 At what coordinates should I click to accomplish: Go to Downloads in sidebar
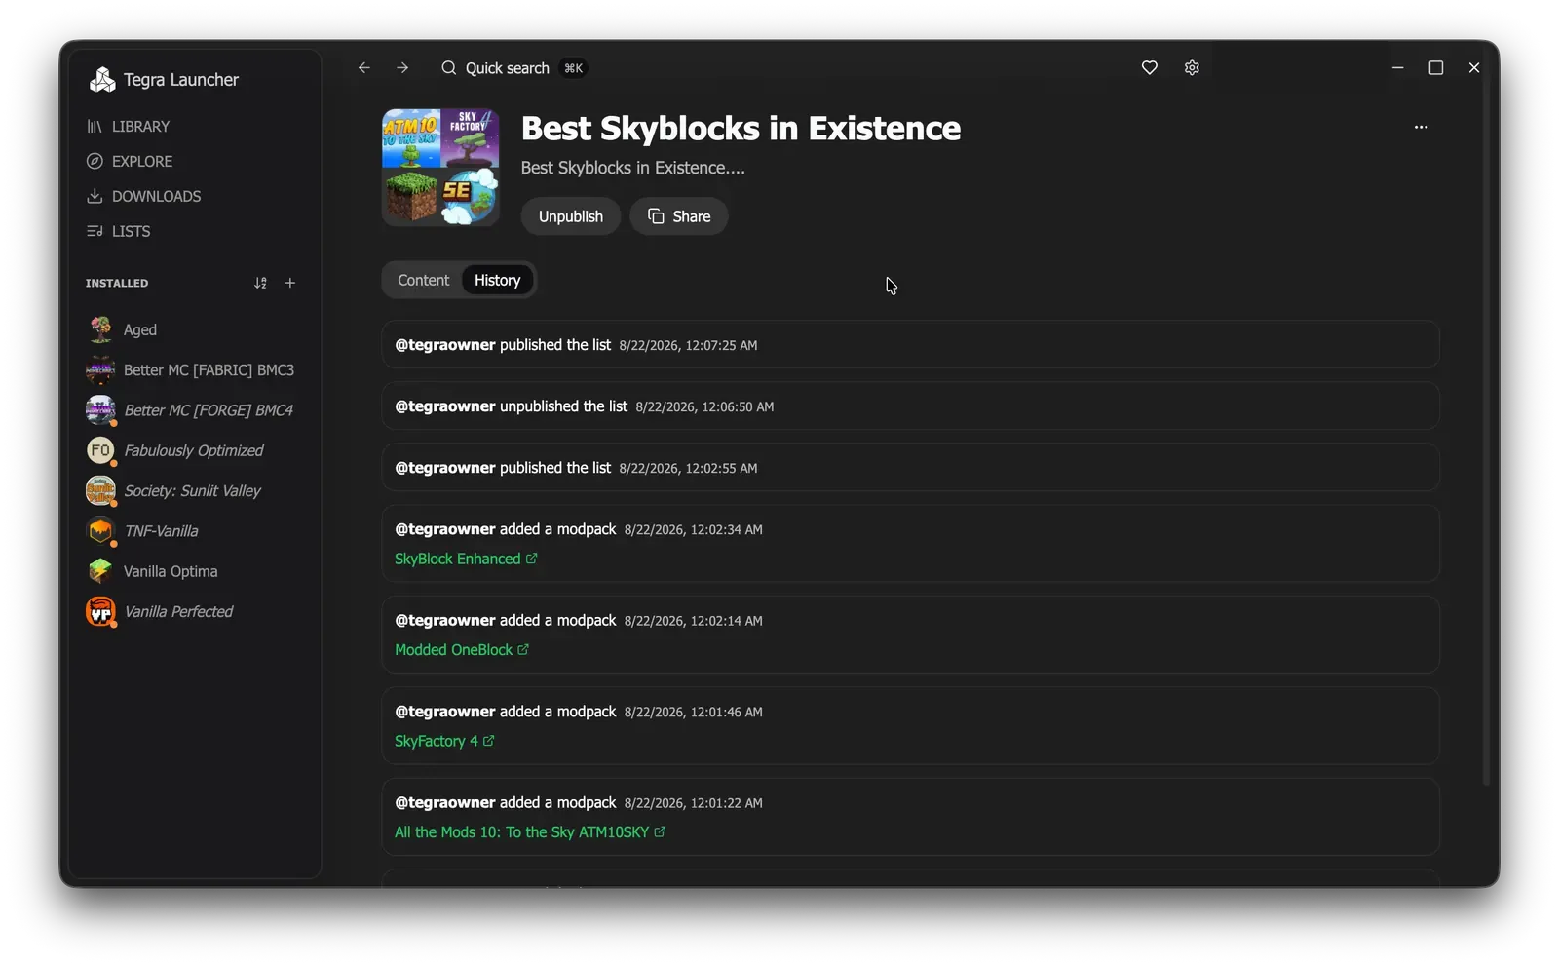tap(143, 197)
